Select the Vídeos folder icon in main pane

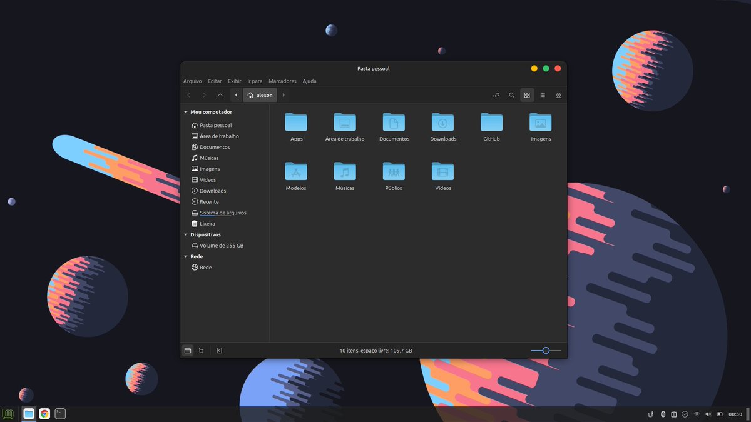point(442,171)
